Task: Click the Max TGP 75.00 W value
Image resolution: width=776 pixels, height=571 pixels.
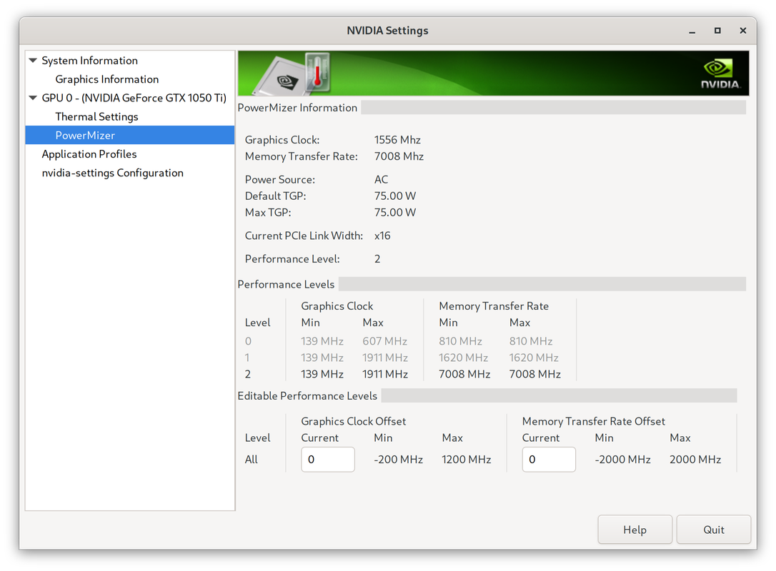Action: (x=395, y=213)
